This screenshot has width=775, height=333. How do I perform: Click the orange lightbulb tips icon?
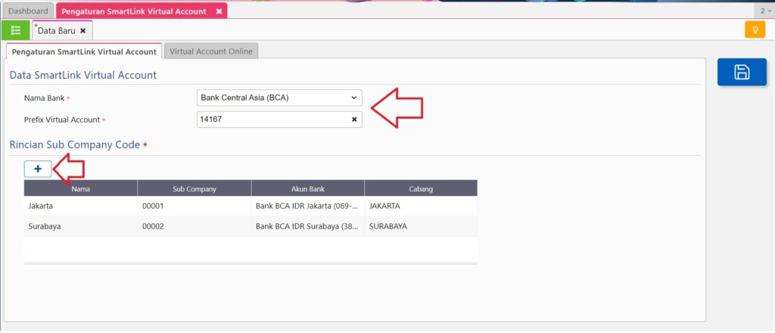755,30
